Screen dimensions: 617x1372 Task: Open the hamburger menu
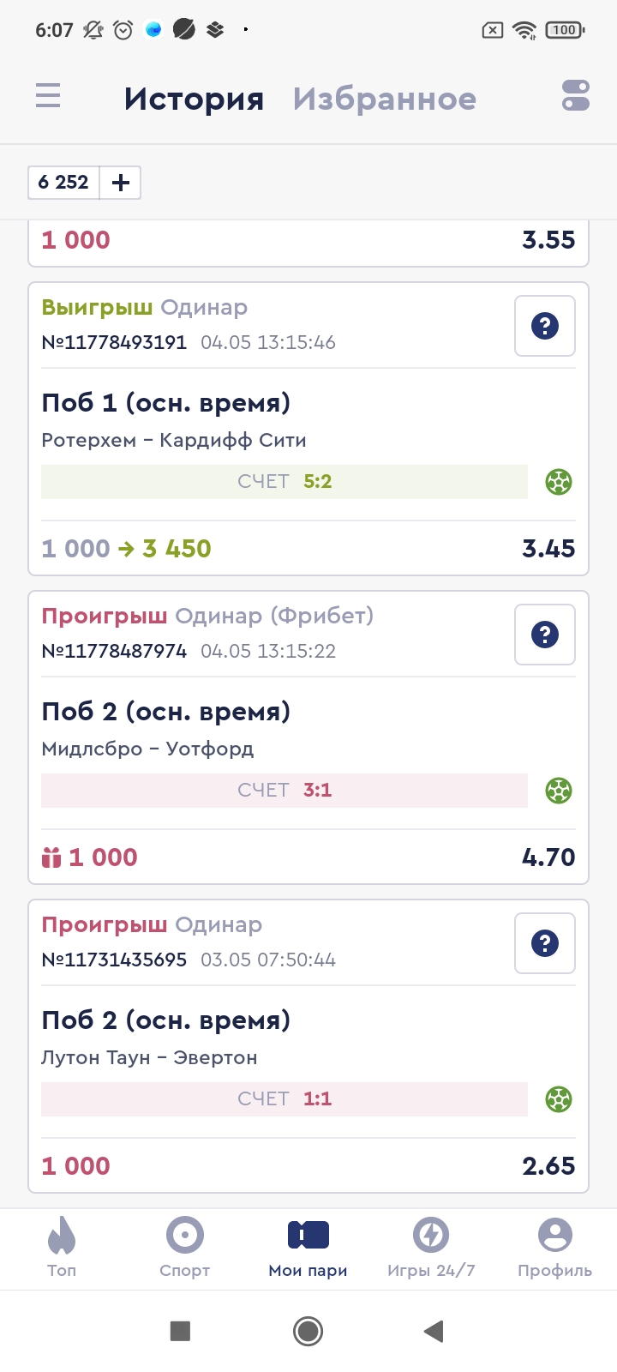pos(48,95)
